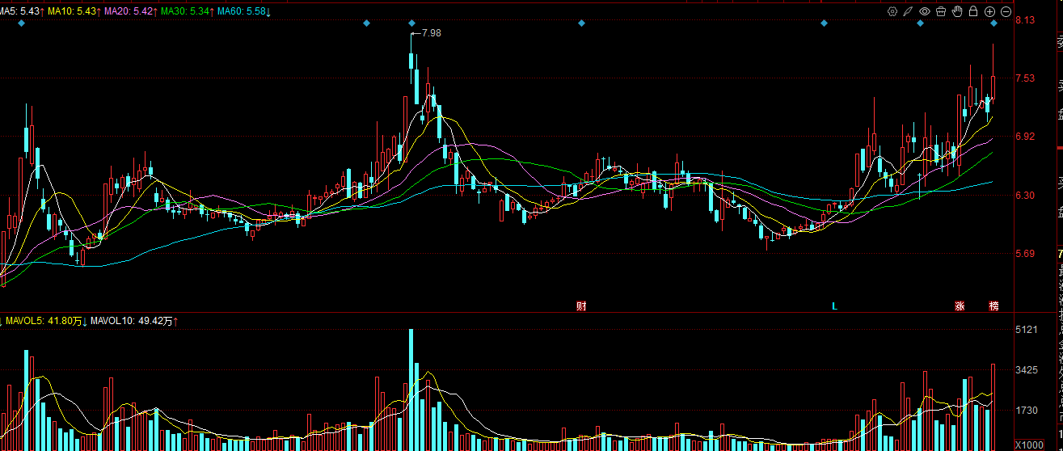Click the 张 event marker
This screenshot has width=1063, height=451.
point(960,306)
